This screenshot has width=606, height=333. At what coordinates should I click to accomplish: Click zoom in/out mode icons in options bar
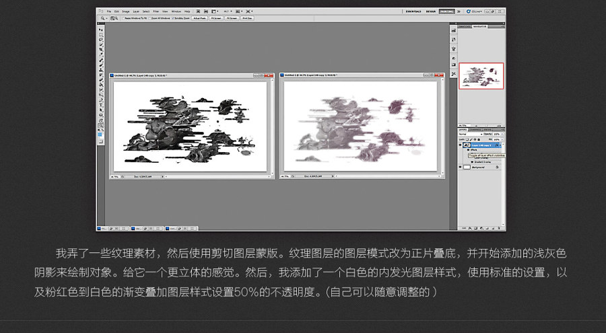[x=114, y=18]
